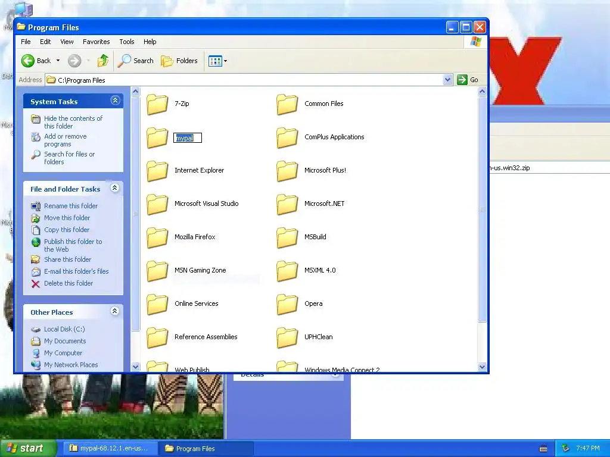Select the UPHClean folder icon

287,337
